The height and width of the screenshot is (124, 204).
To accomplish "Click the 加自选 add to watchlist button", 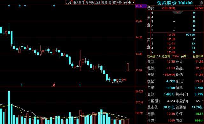I will [x=90, y=3].
